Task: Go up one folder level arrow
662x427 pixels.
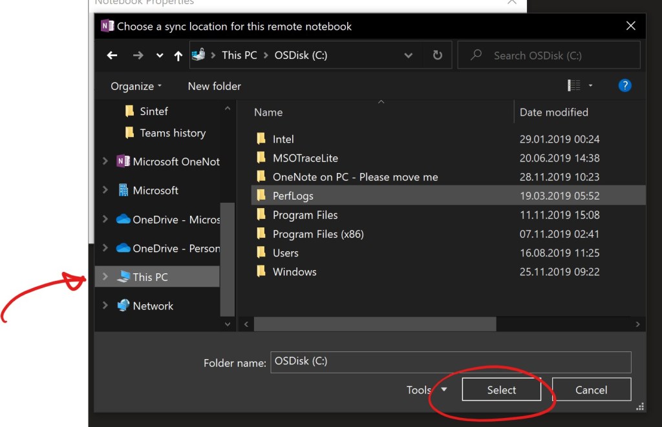Action: point(178,56)
